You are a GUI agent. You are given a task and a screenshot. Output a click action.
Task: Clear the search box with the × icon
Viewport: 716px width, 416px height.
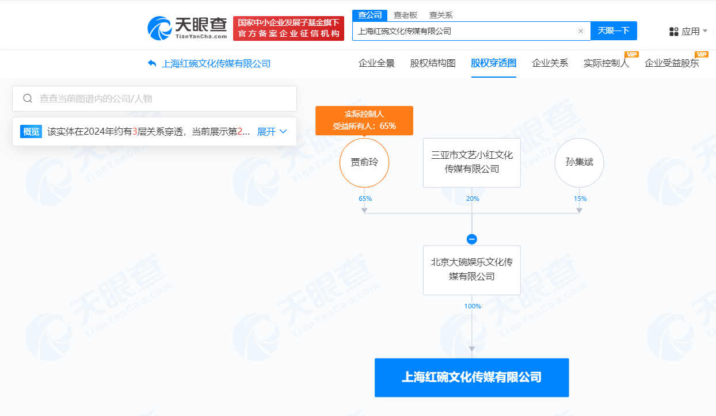(x=580, y=31)
